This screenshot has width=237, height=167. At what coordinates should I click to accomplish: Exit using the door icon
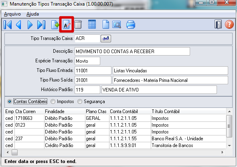coord(218,24)
